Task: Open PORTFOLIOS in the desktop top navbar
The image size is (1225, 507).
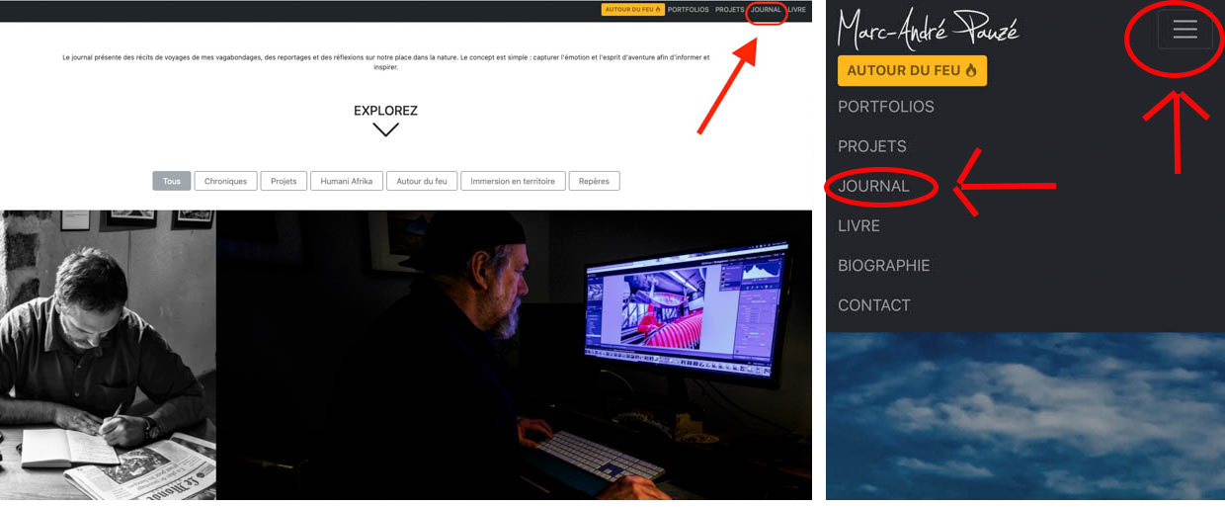Action: click(688, 10)
